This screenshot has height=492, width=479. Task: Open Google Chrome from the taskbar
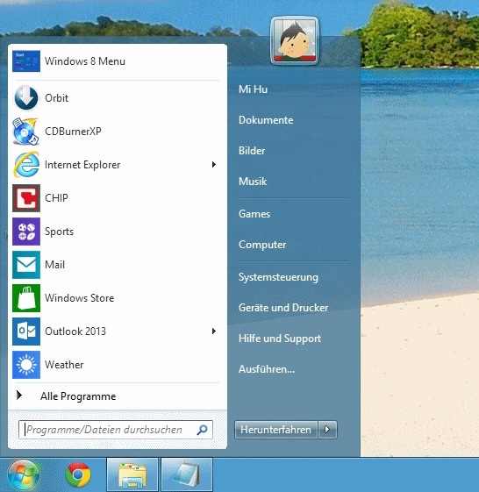pos(78,474)
